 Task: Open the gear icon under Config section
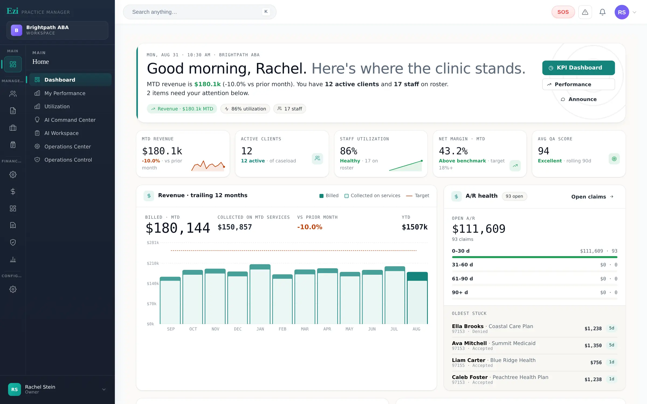13,289
